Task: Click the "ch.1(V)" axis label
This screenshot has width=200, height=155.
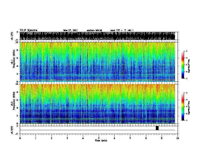Action: coord(12,36)
